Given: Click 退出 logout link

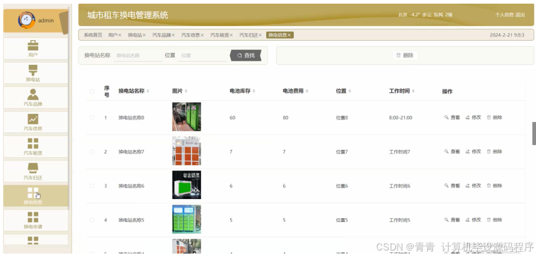Looking at the screenshot, I should pyautogui.click(x=520, y=15).
